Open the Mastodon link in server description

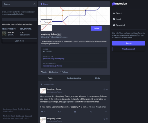click(20, 14)
